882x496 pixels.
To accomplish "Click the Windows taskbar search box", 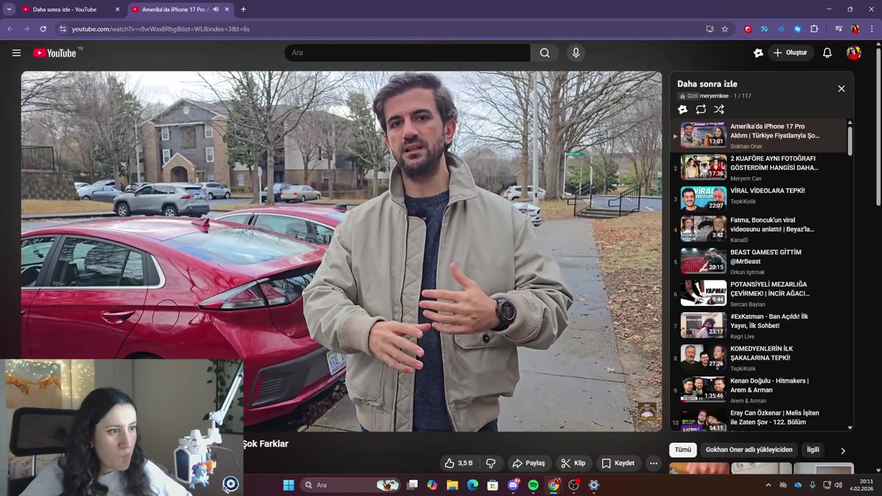I will (x=351, y=485).
